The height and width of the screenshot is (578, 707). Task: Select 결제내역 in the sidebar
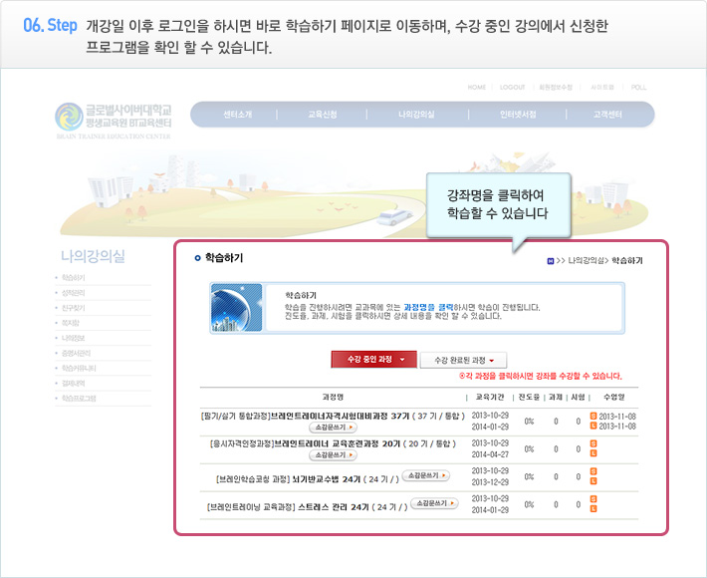coord(73,384)
